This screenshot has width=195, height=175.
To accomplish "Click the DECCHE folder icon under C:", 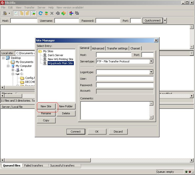I will click(x=22, y=82).
